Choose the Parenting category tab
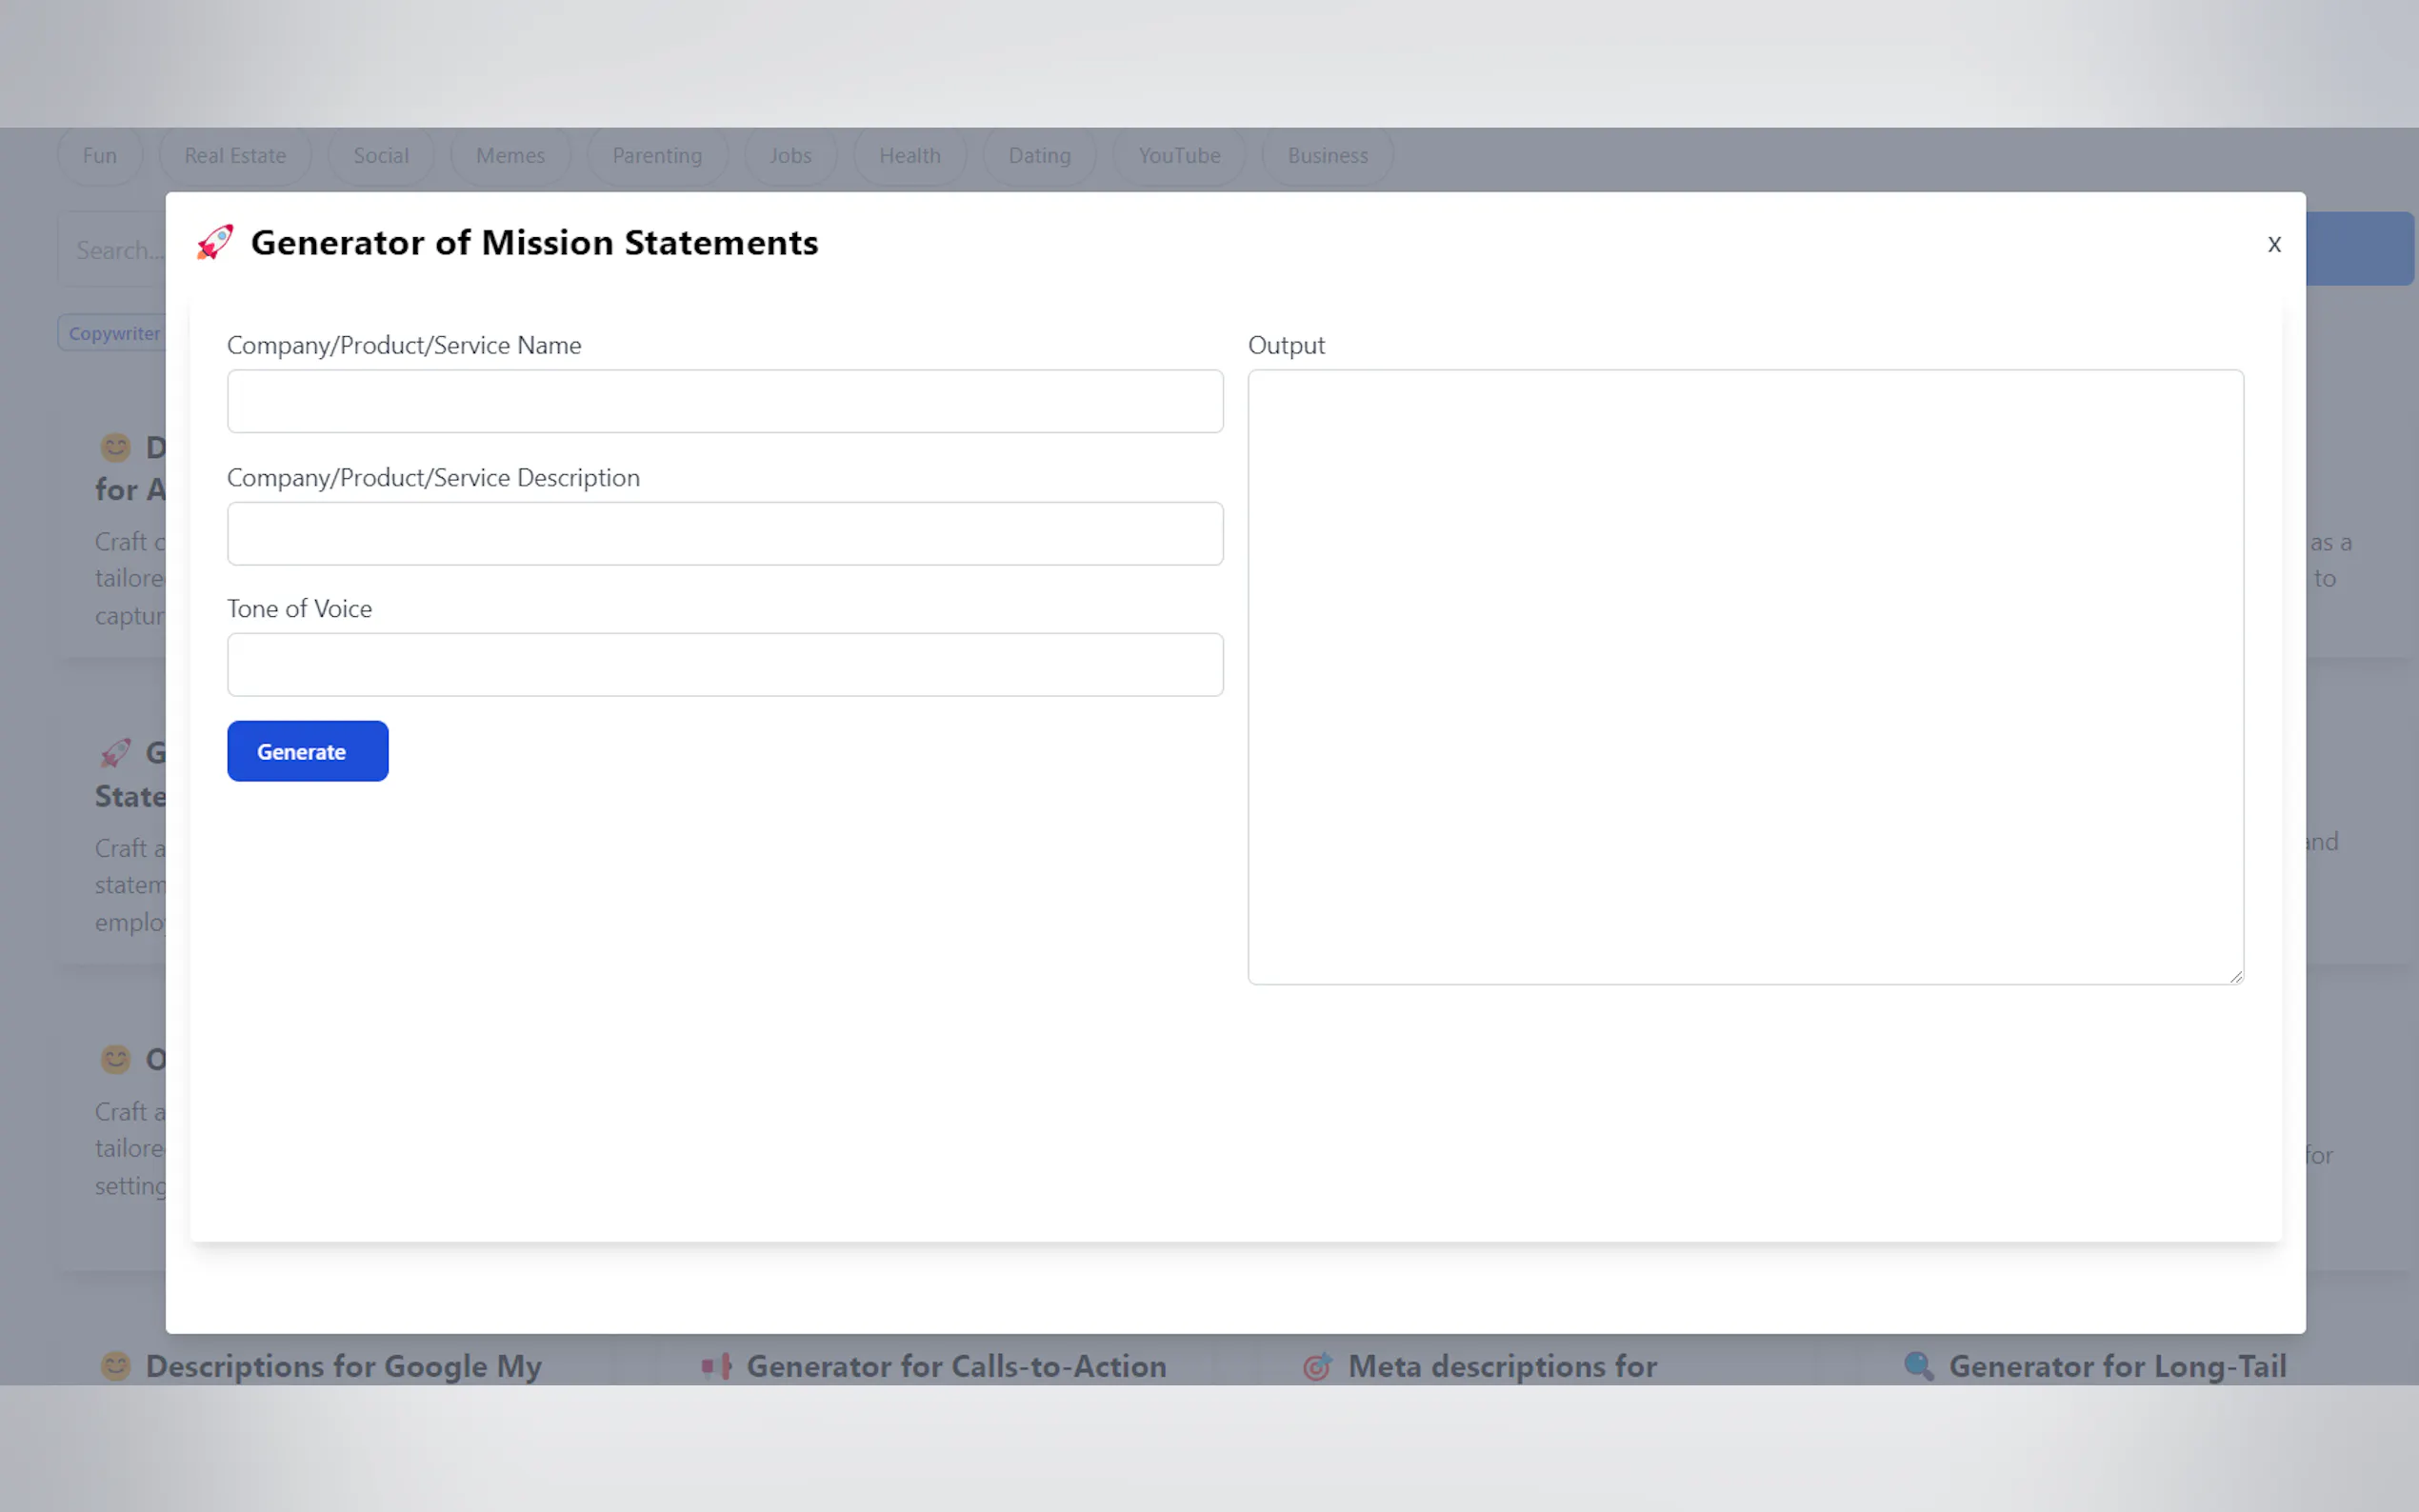Screen dimensions: 2419x1512 tap(657, 156)
